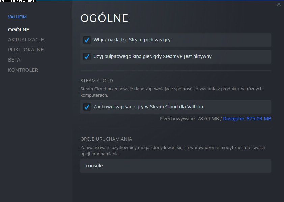Toggle the SteamVR desktop game theatre checkbox
284x202 pixels.
tap(87, 57)
